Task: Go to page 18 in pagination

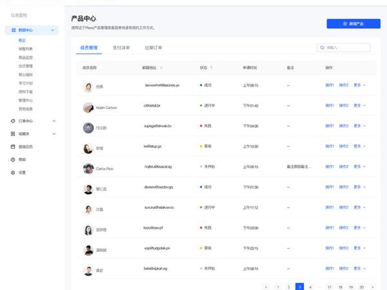Action: tap(340, 287)
